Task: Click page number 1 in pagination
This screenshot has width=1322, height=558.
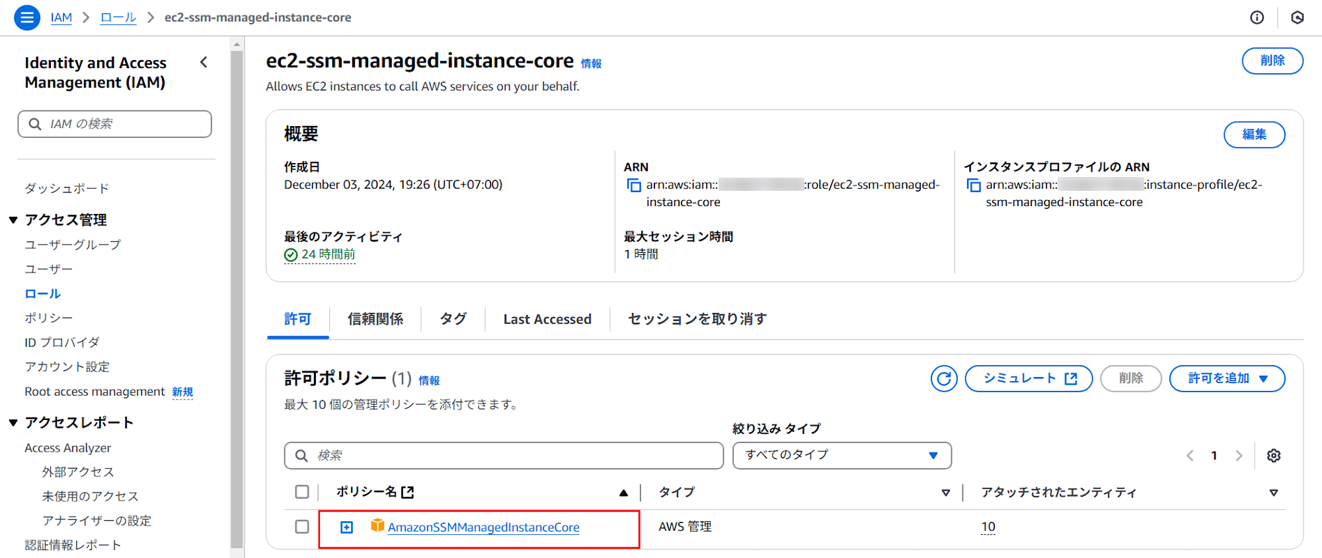Action: 1214,456
